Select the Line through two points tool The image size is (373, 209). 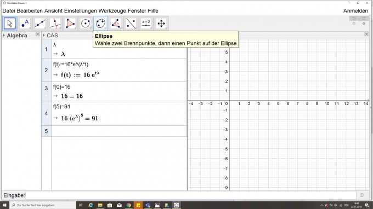tap(39, 24)
